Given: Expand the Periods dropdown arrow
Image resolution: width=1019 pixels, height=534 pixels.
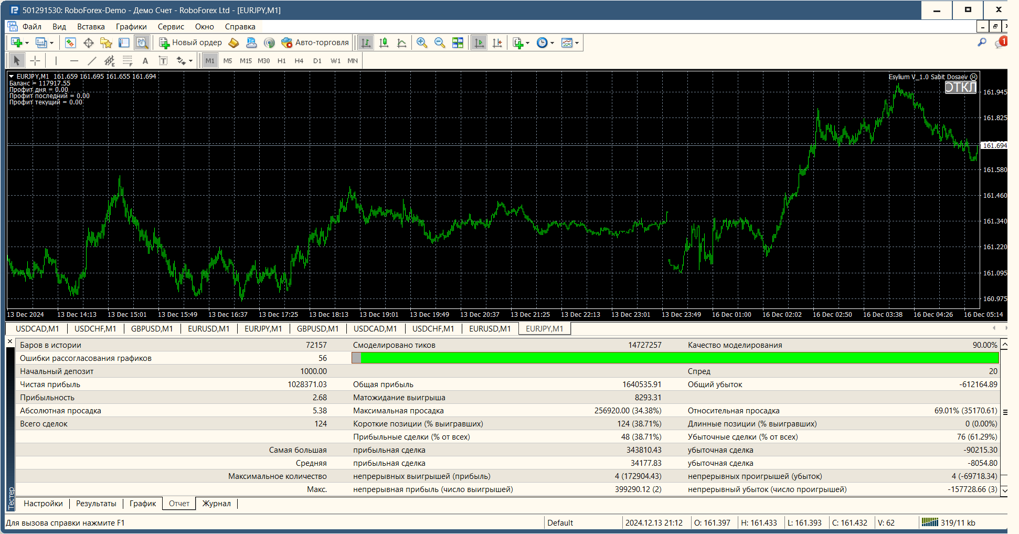Looking at the screenshot, I should 552,44.
